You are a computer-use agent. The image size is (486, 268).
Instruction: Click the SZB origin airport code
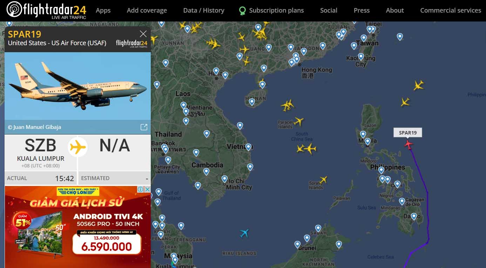coord(40,146)
